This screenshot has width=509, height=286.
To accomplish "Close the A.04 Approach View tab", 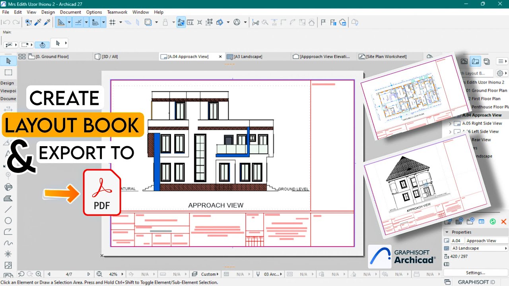I will coord(220,57).
